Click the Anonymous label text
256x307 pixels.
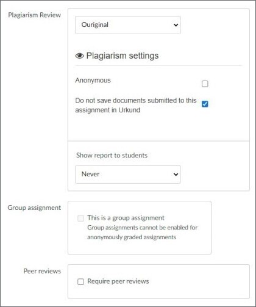(x=93, y=81)
